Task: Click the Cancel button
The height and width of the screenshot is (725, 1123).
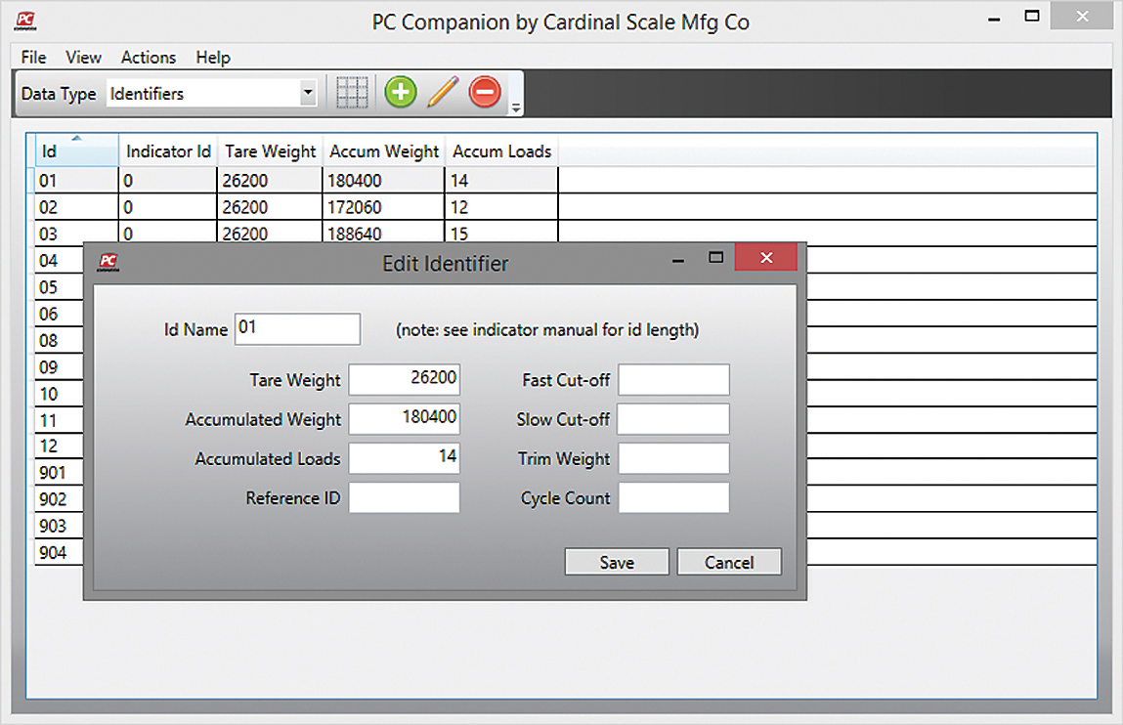Action: pyautogui.click(x=729, y=562)
